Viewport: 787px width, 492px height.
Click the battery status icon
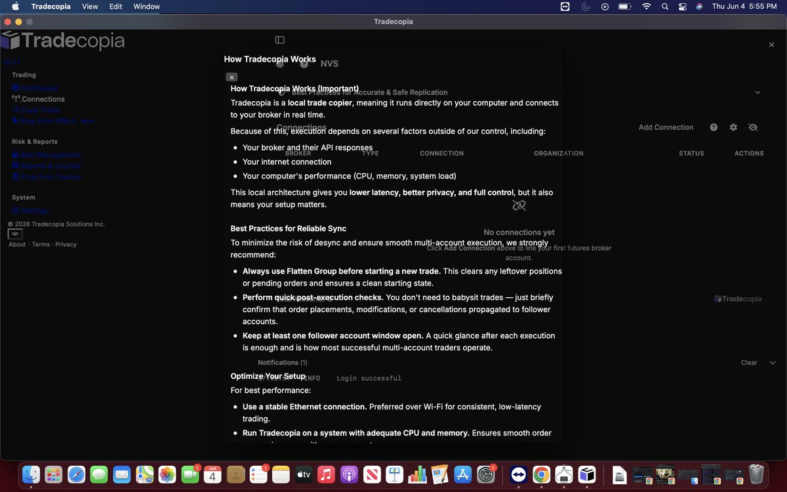coord(624,7)
